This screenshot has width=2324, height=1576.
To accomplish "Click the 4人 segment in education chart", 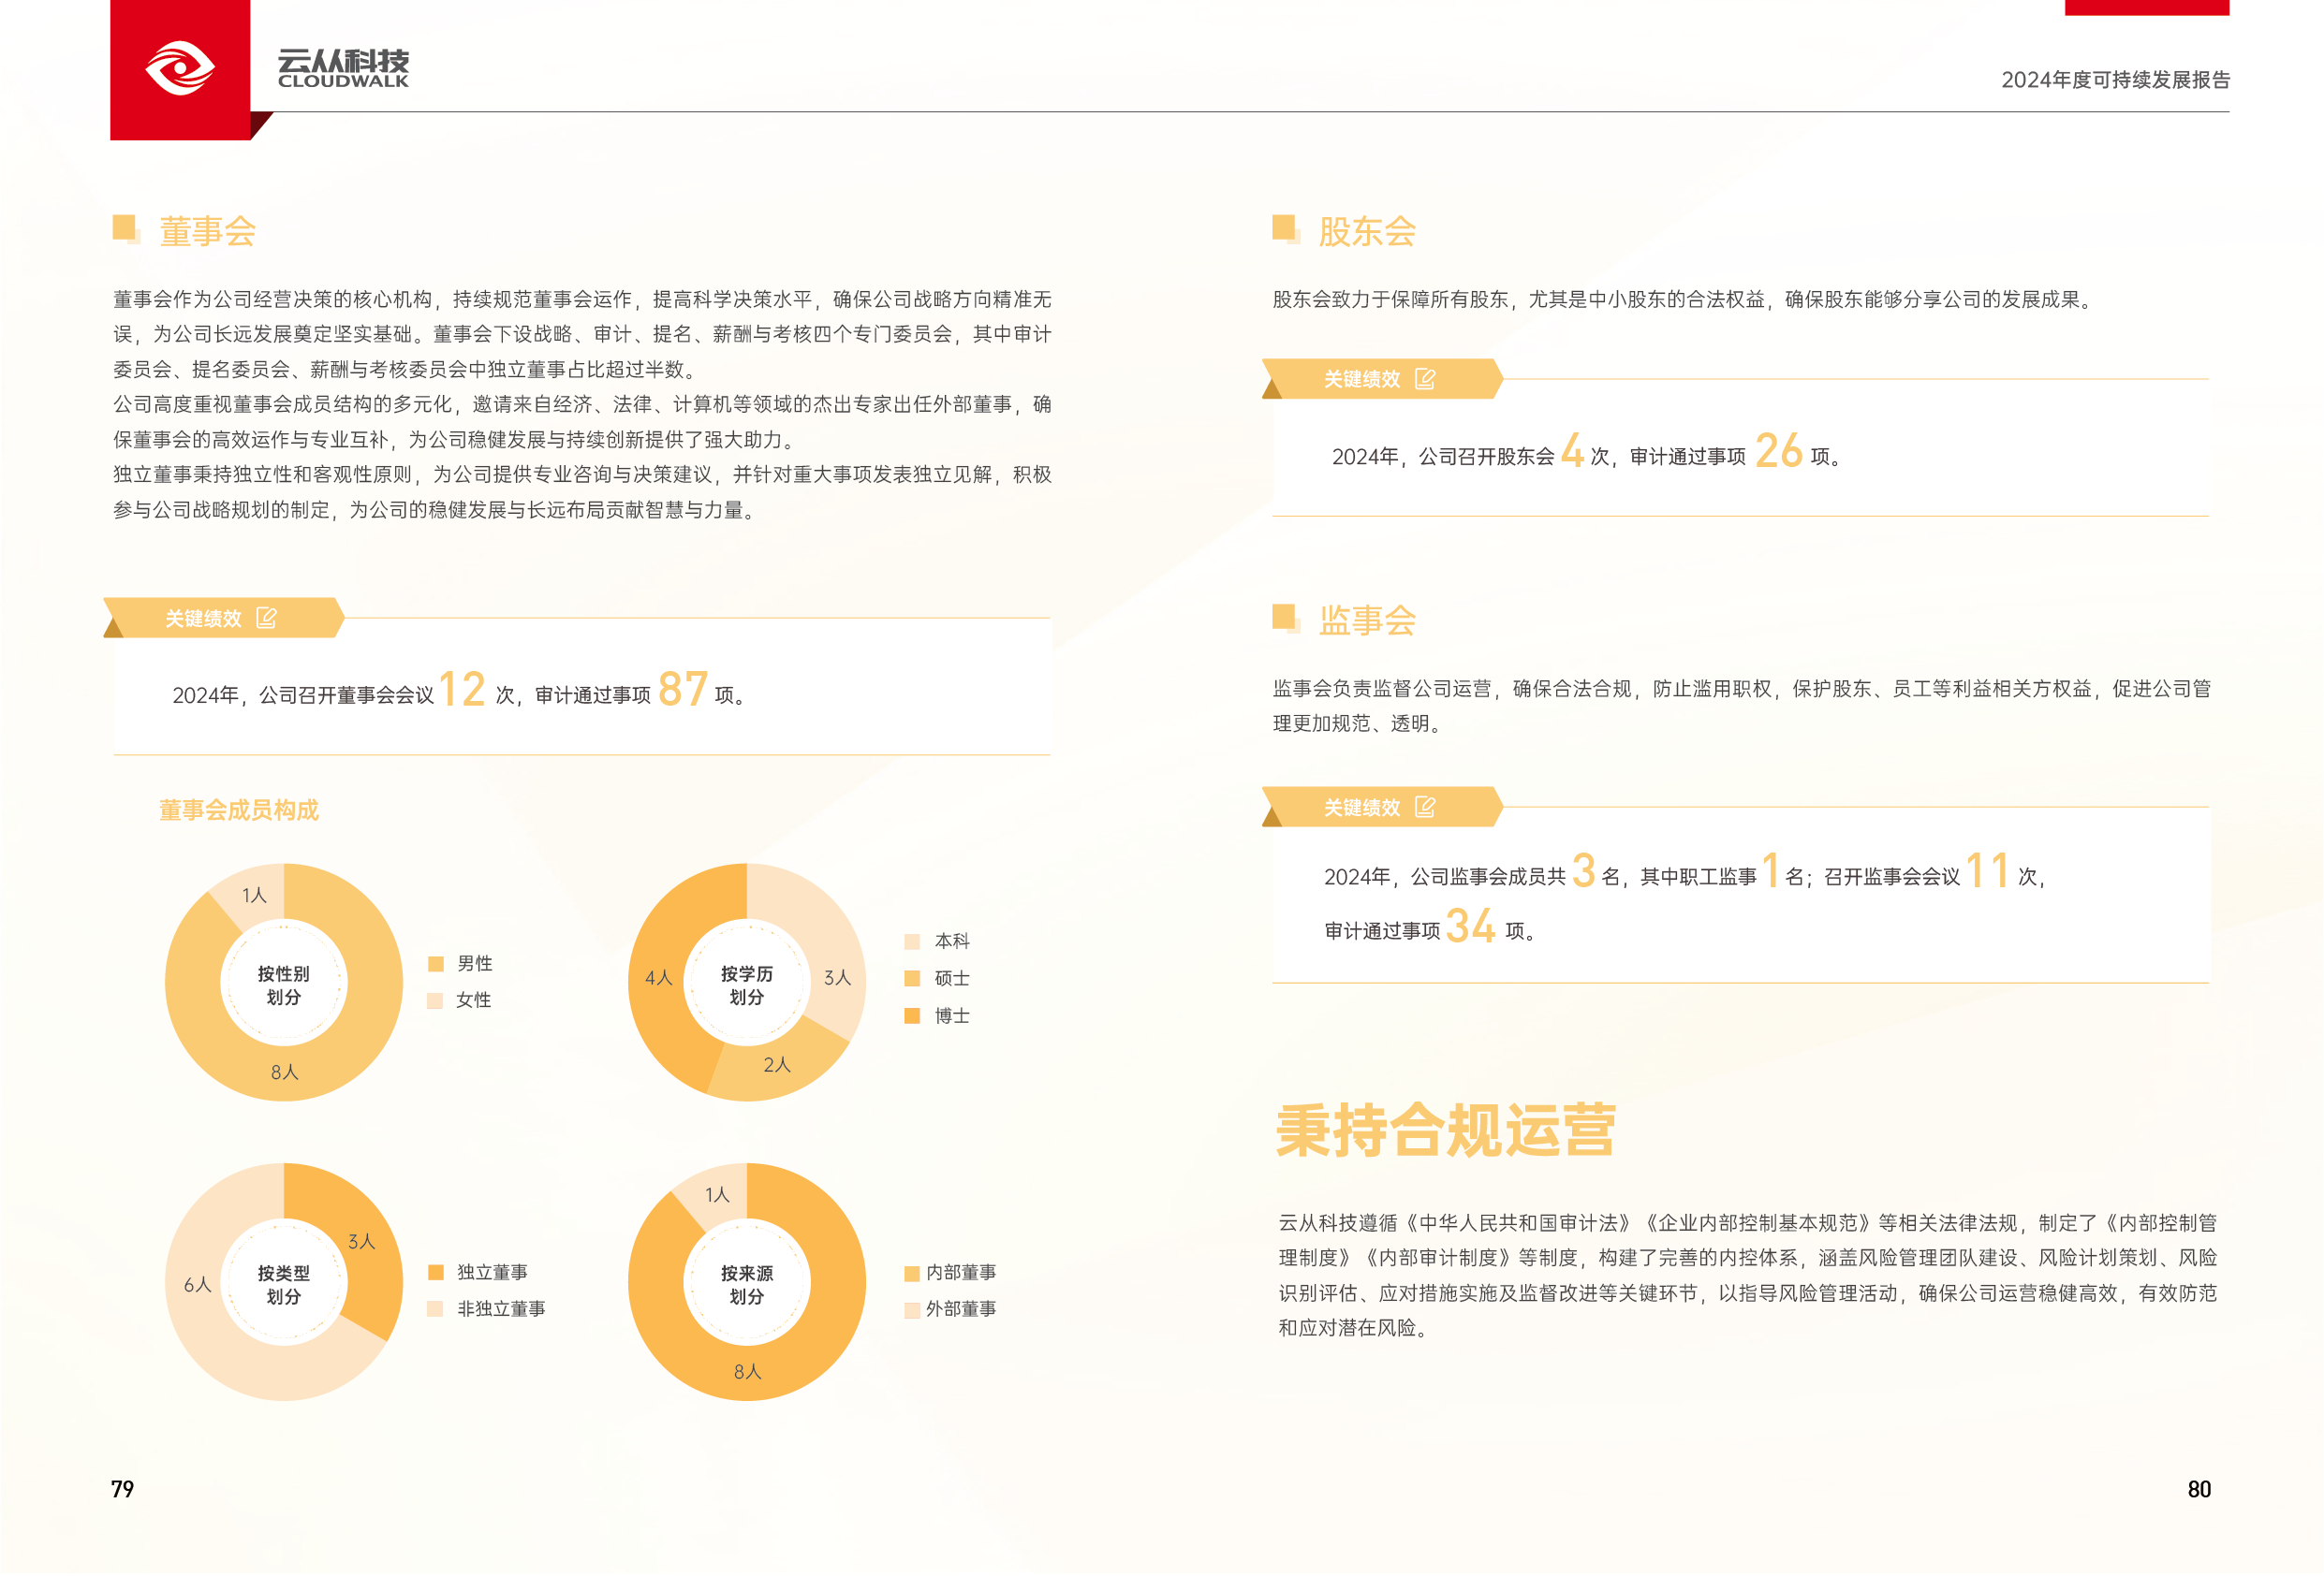I will [657, 978].
